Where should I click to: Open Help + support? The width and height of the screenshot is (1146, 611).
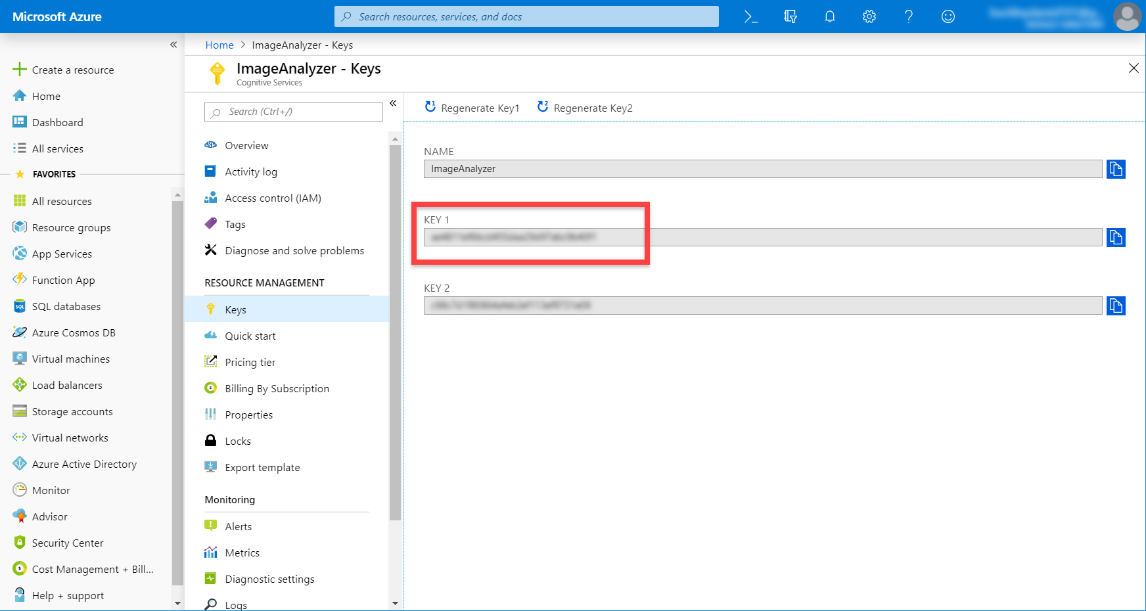58,595
